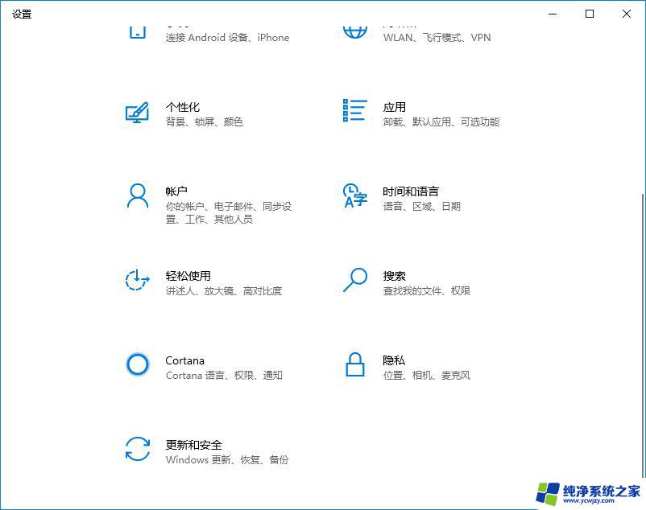
Task: Click description 讲述人、放大镜、高对比度
Action: click(224, 290)
